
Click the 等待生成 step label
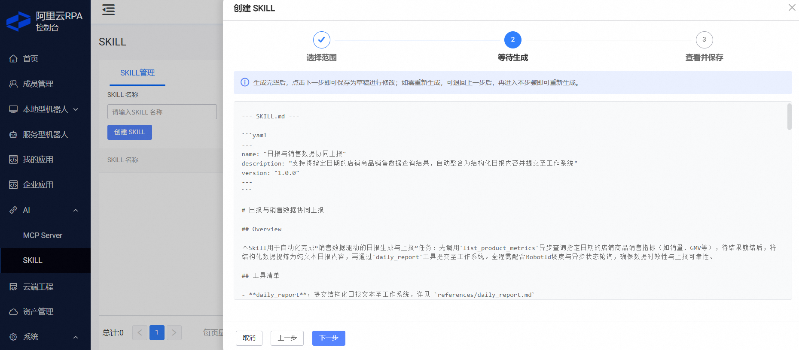click(x=513, y=57)
